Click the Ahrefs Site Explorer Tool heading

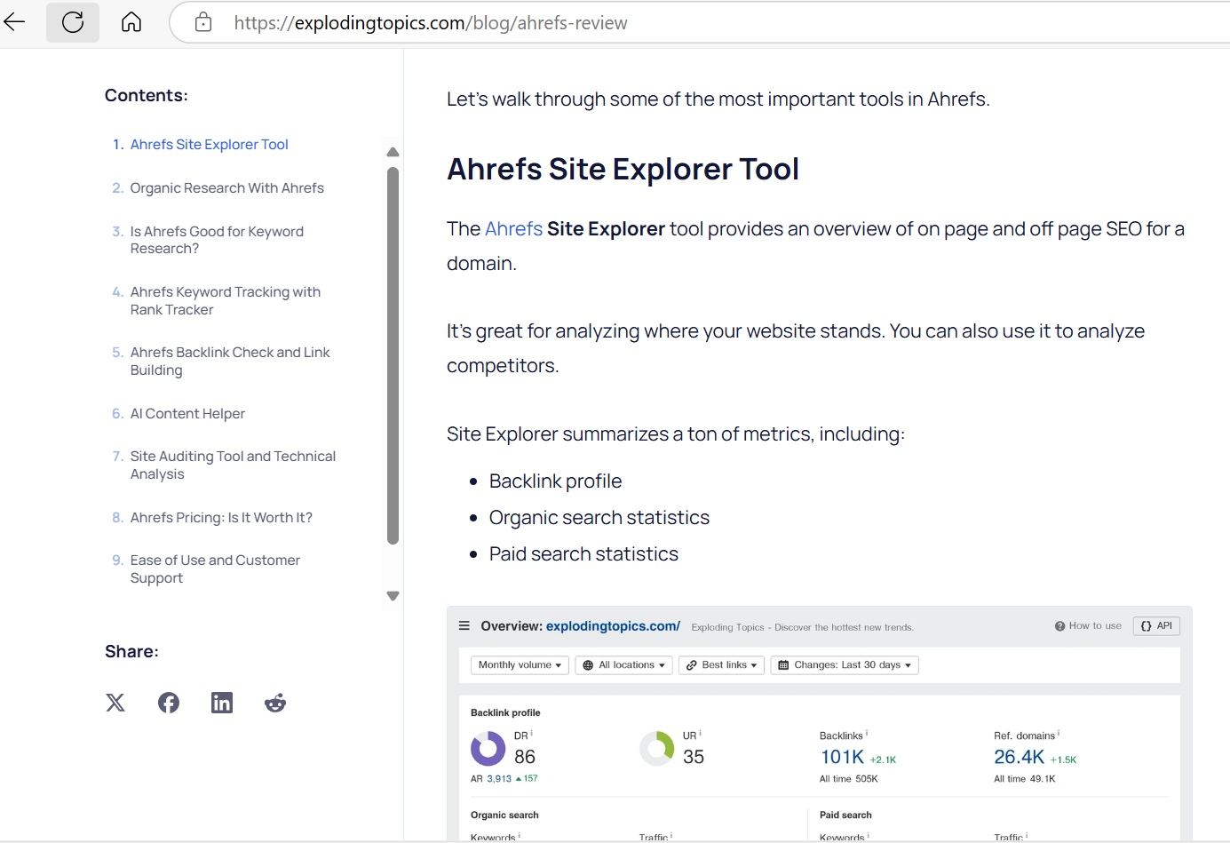pos(623,169)
